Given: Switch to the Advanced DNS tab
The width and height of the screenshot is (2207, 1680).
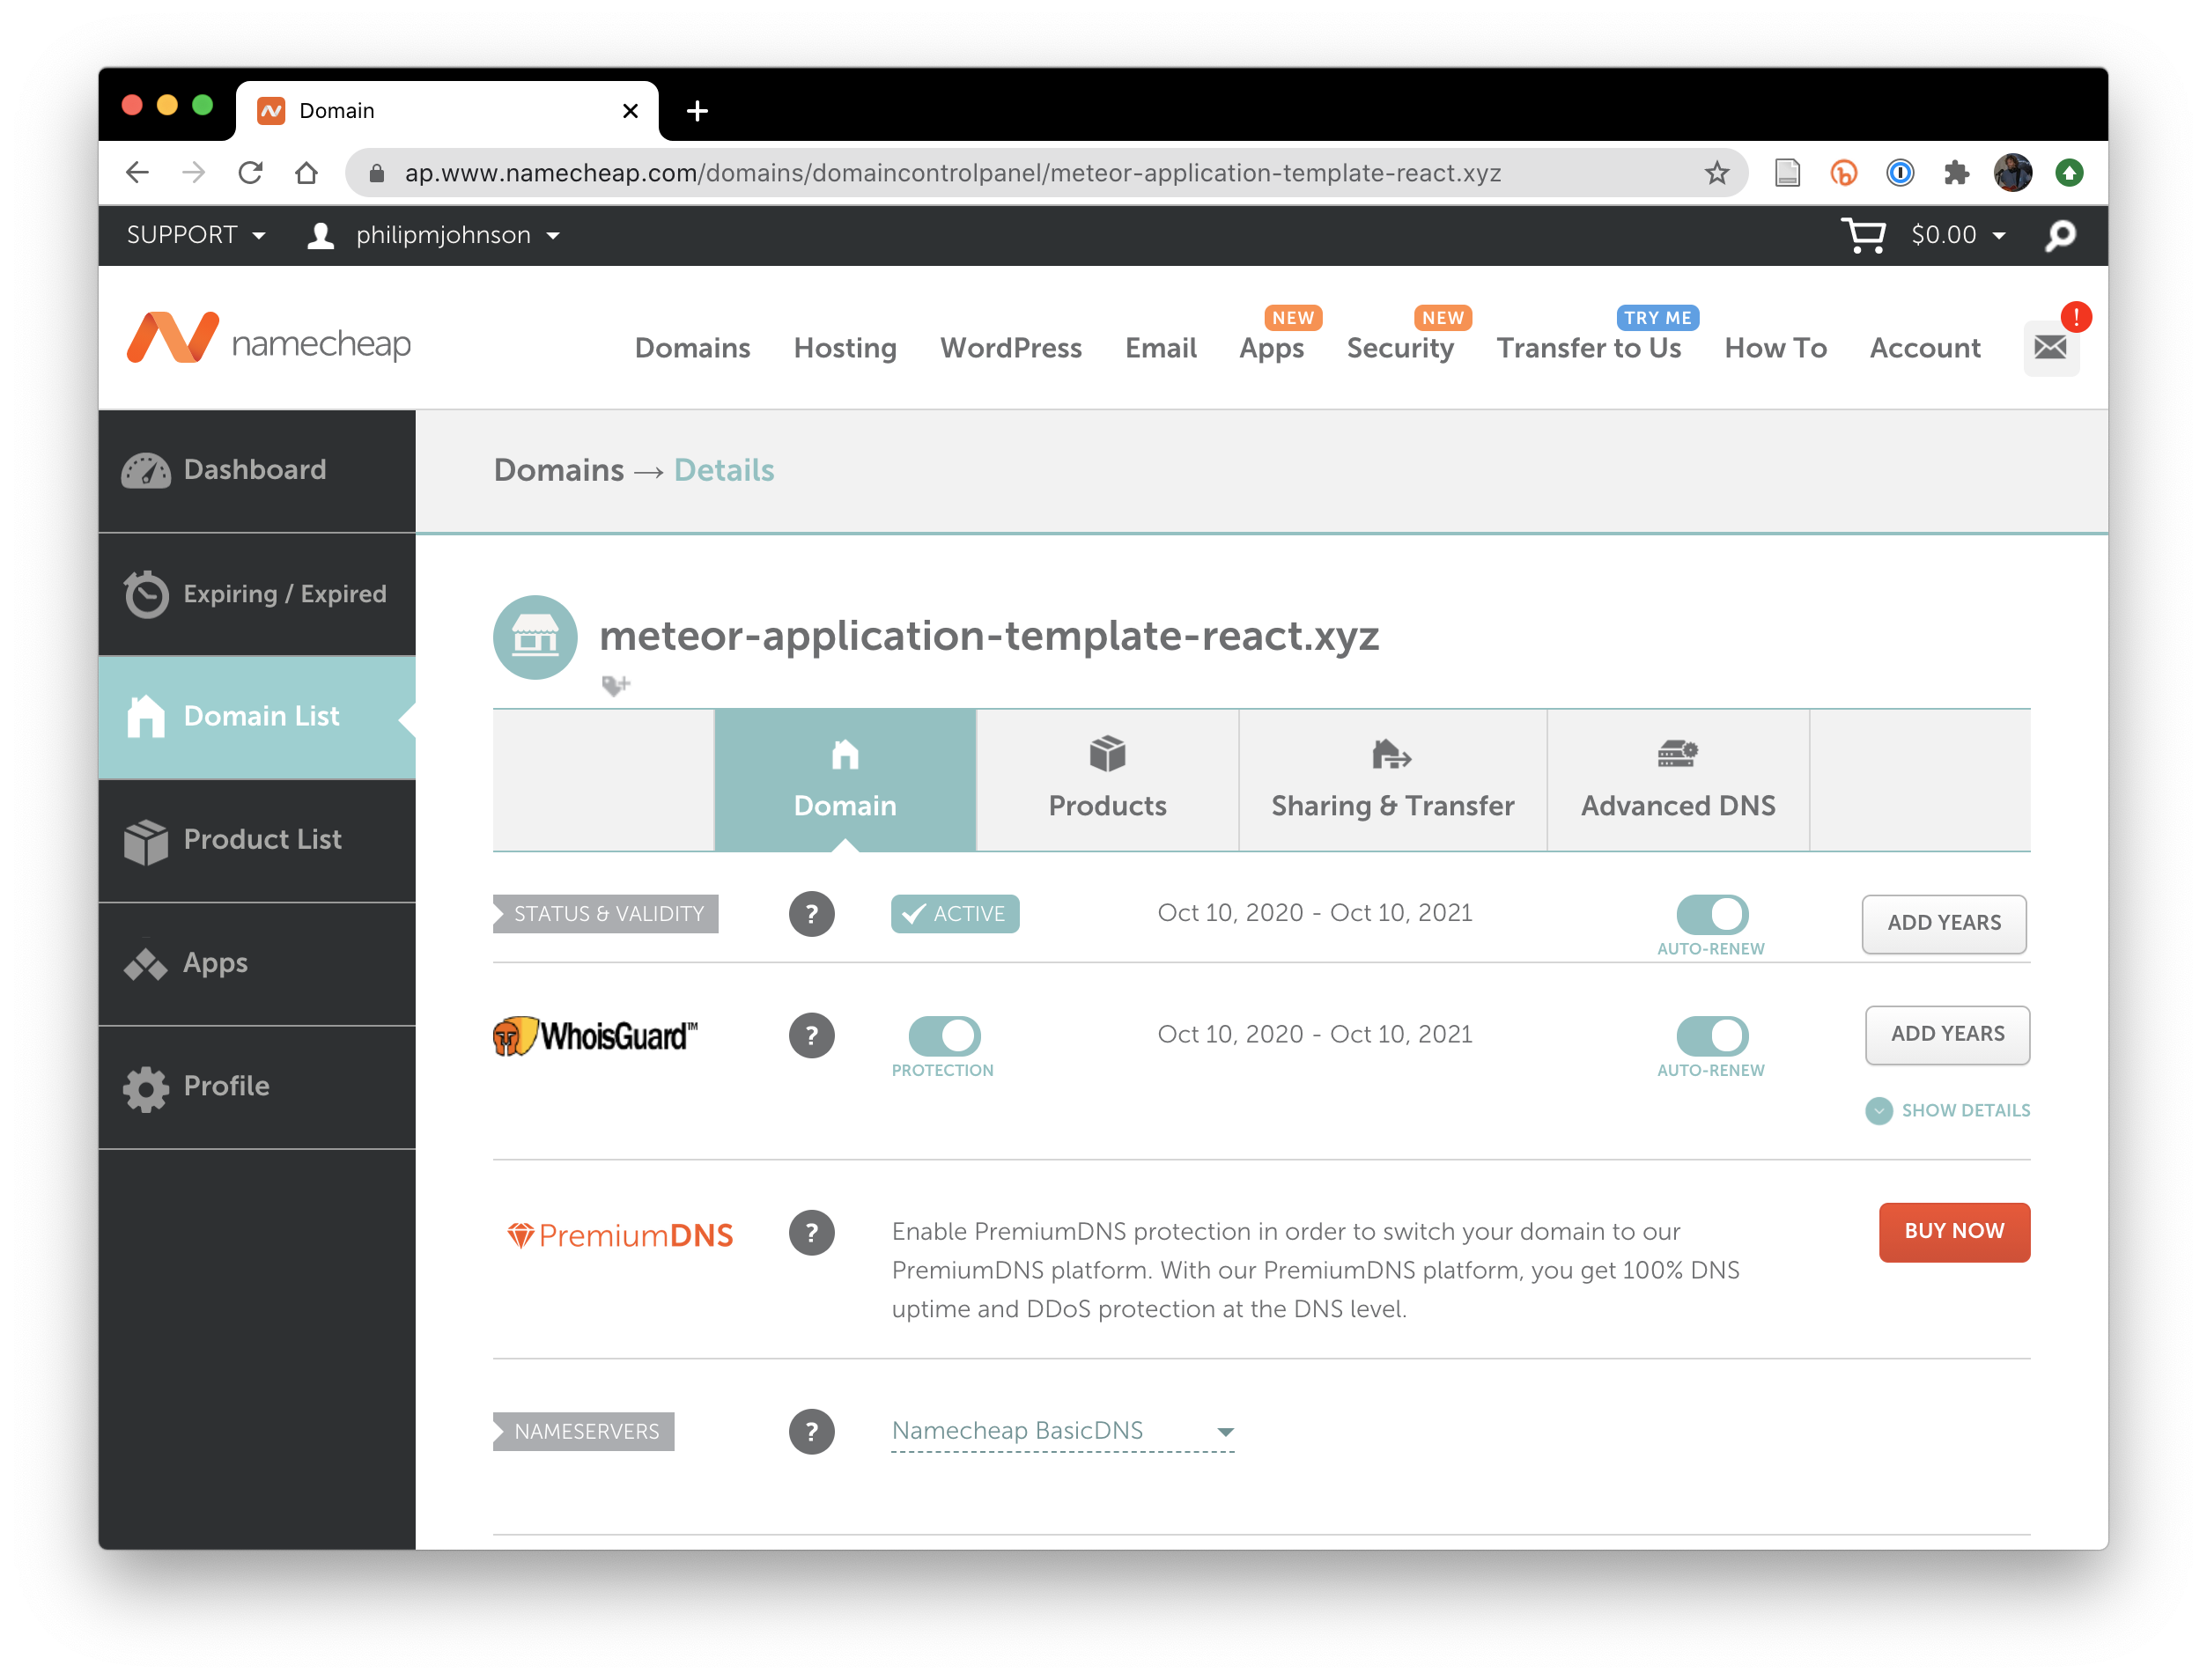Looking at the screenshot, I should tap(1678, 781).
